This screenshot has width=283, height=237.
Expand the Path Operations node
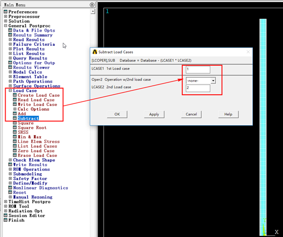tap(10, 81)
